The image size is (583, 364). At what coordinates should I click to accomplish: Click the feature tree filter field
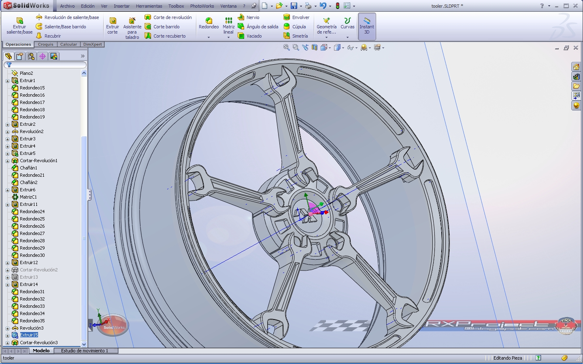point(45,65)
